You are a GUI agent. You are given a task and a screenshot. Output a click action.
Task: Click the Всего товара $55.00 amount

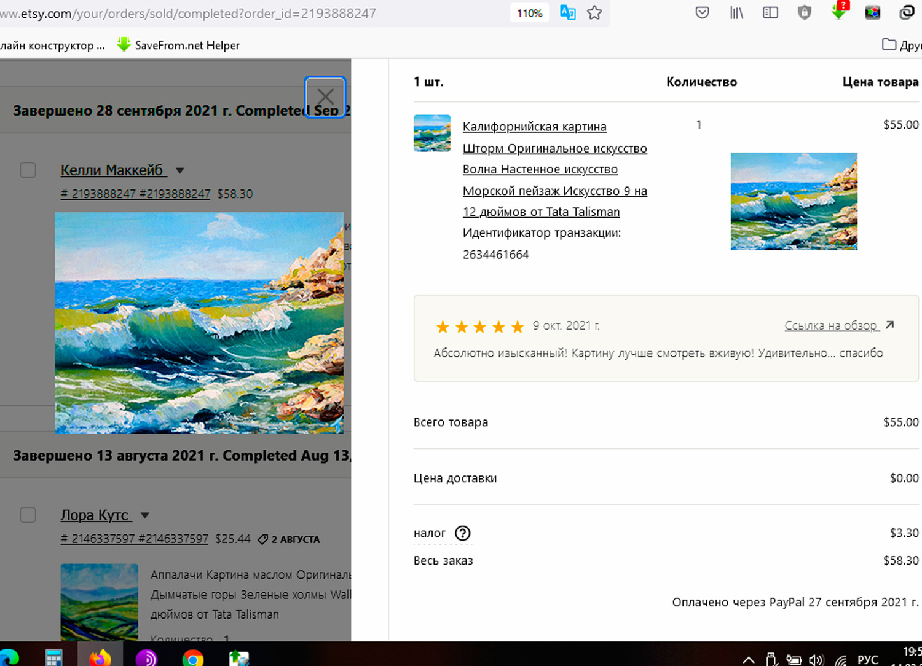900,422
